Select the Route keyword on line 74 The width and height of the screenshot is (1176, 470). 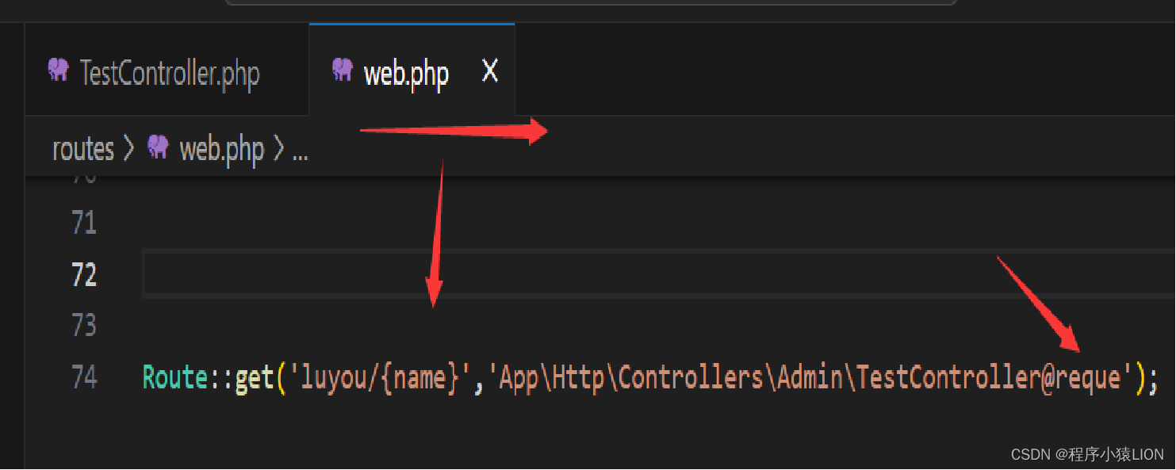(x=176, y=378)
